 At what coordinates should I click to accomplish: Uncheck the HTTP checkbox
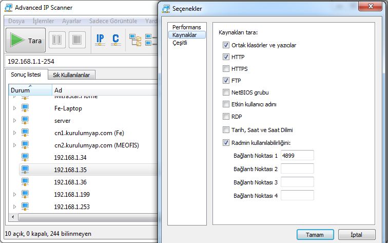(226, 57)
